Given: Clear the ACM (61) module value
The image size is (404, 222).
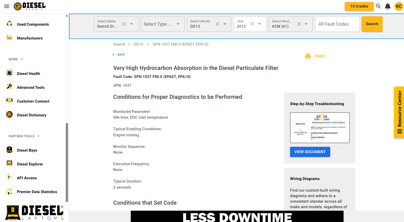Looking at the screenshot, I should point(299,24).
